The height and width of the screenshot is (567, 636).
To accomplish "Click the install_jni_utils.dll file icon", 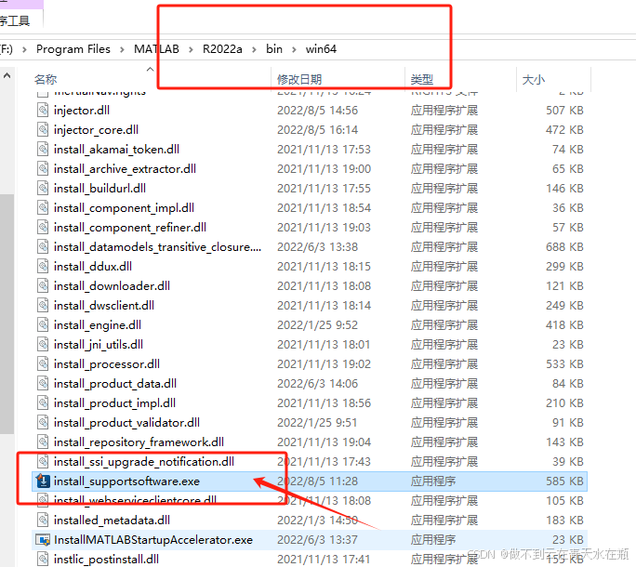I will coord(43,344).
